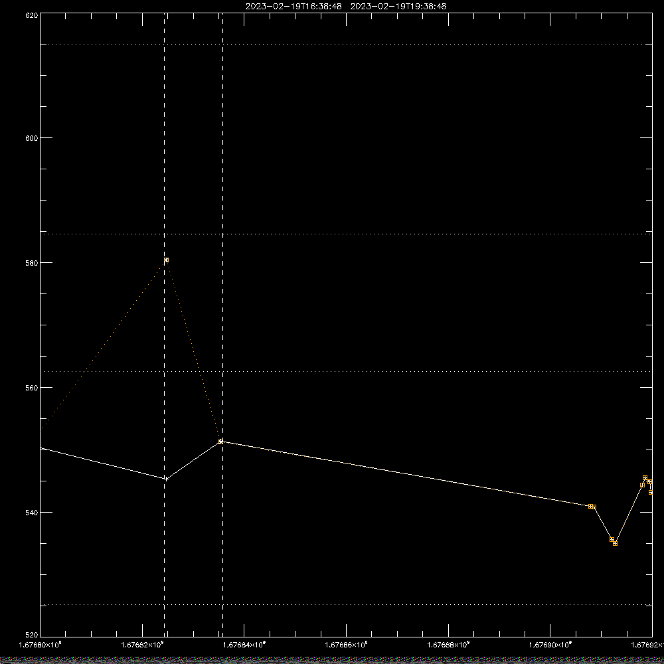Pick the lowest orange data marker near 535
Viewport: 664px width, 664px height.
pos(616,543)
